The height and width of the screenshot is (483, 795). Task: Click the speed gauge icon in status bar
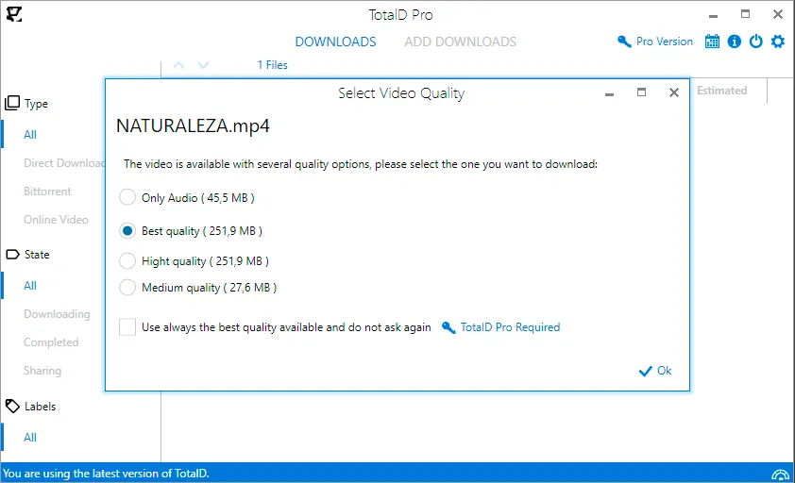point(780,475)
